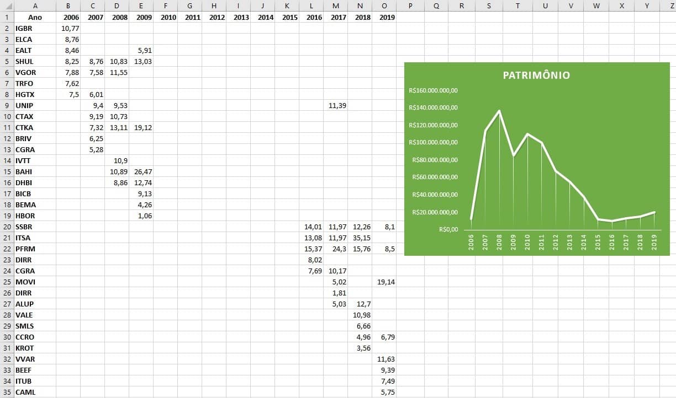Click the 2012 year header cell
This screenshot has width=676, height=398.
pos(214,17)
